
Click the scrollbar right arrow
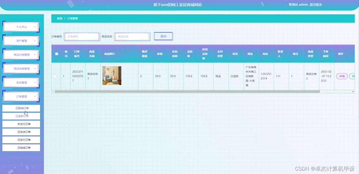click(353, 92)
